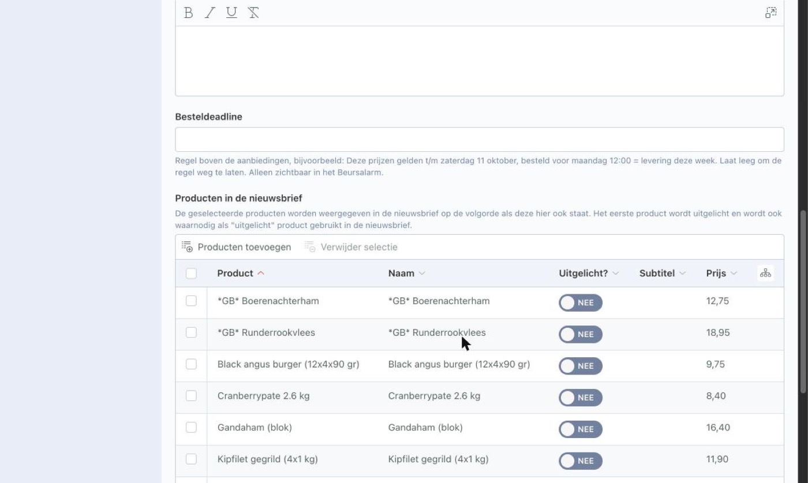The image size is (808, 483).
Task: Click the page vertical scrollbar
Action: (803, 302)
